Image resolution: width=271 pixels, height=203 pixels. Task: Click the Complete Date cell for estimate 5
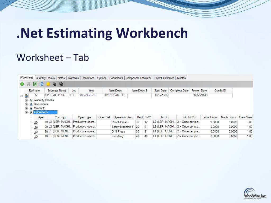[x=179, y=95]
